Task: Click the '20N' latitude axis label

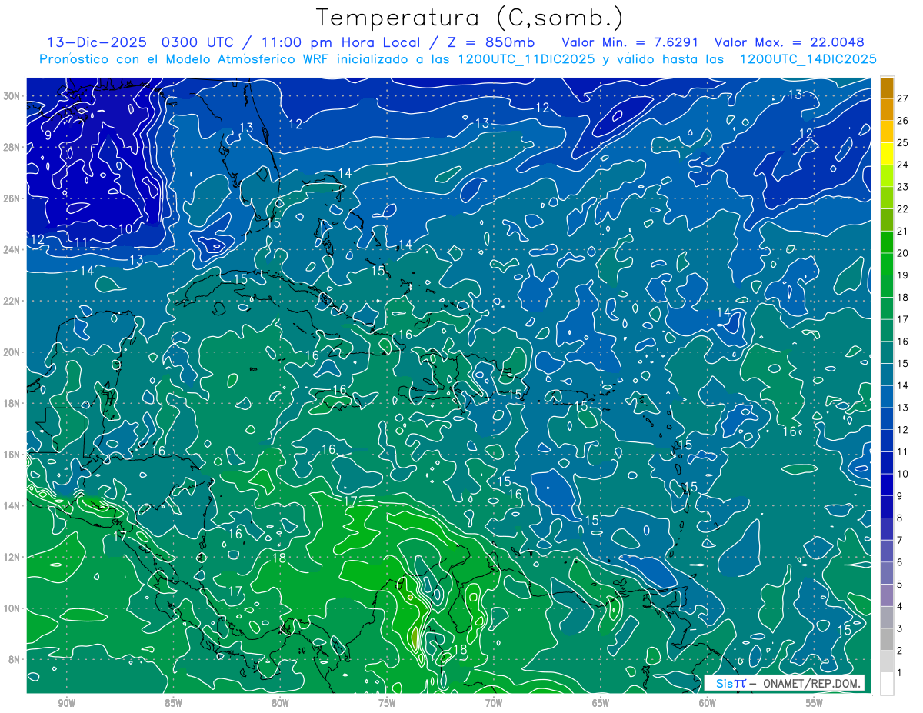Action: pyautogui.click(x=12, y=352)
